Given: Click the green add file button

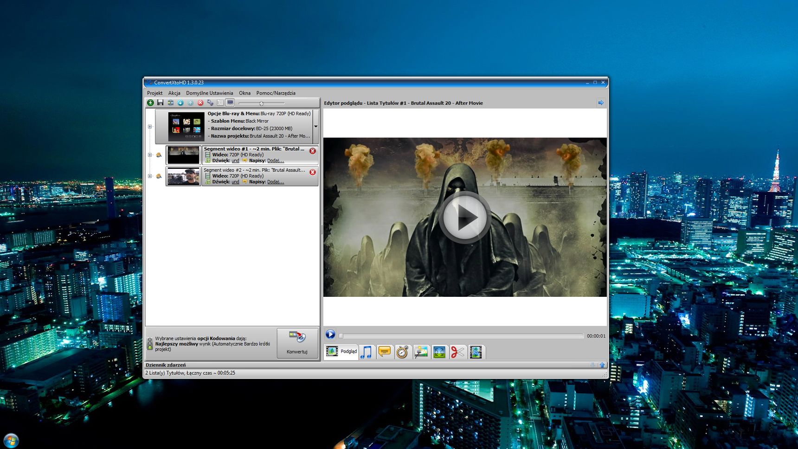Looking at the screenshot, I should click(150, 103).
